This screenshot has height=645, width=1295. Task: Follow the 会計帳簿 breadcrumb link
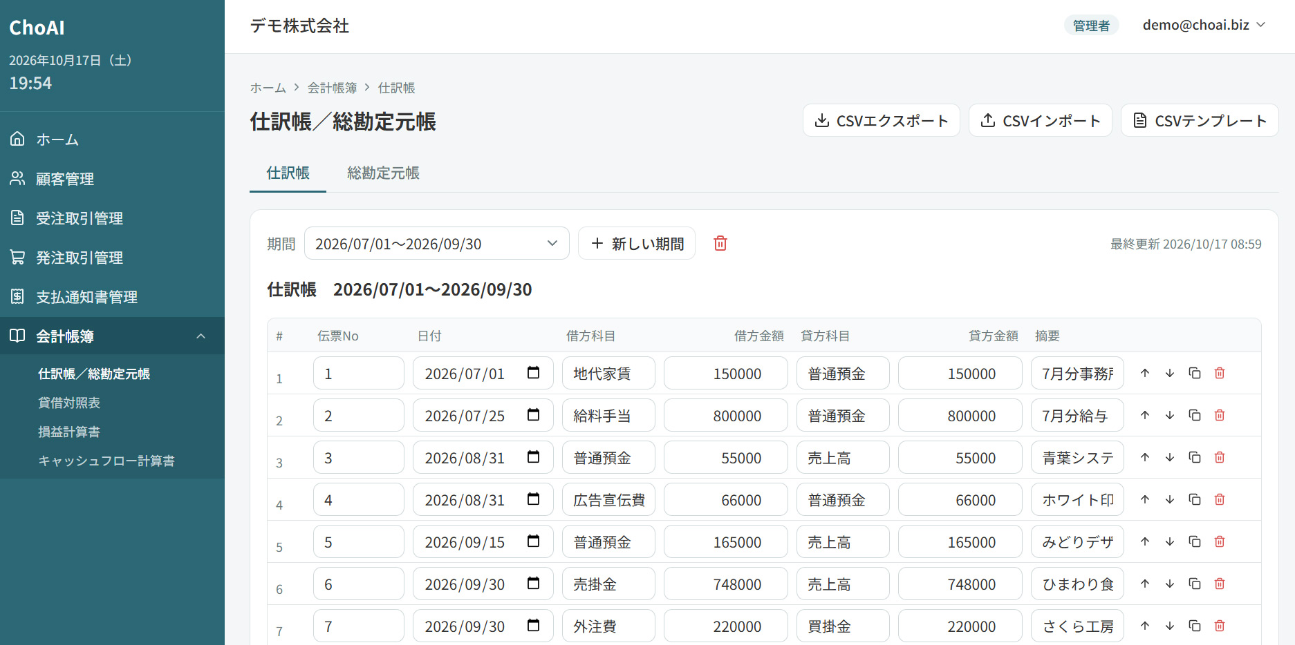click(333, 88)
